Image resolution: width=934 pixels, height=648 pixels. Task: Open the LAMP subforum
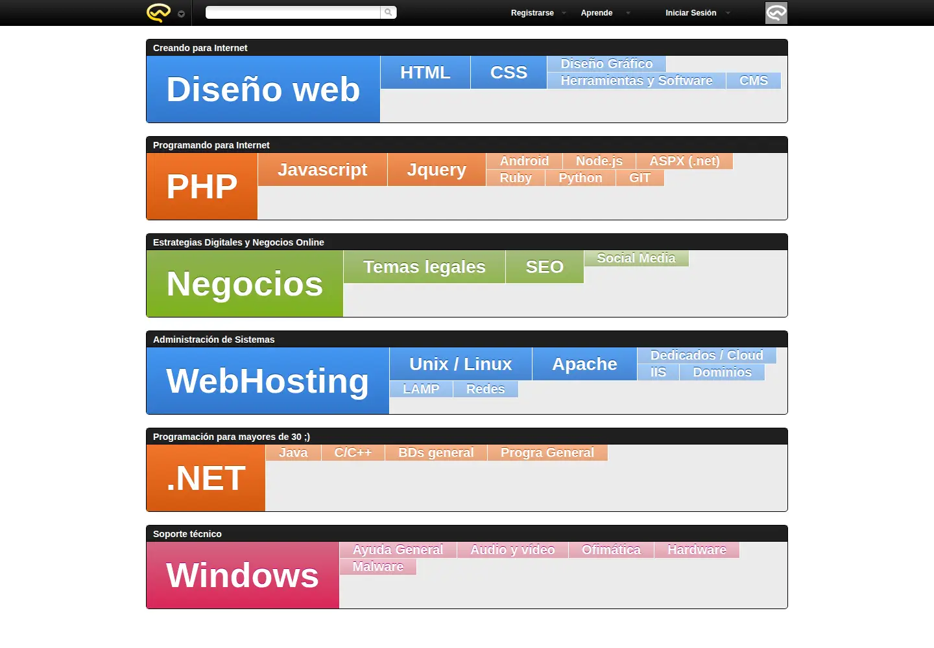click(x=422, y=389)
